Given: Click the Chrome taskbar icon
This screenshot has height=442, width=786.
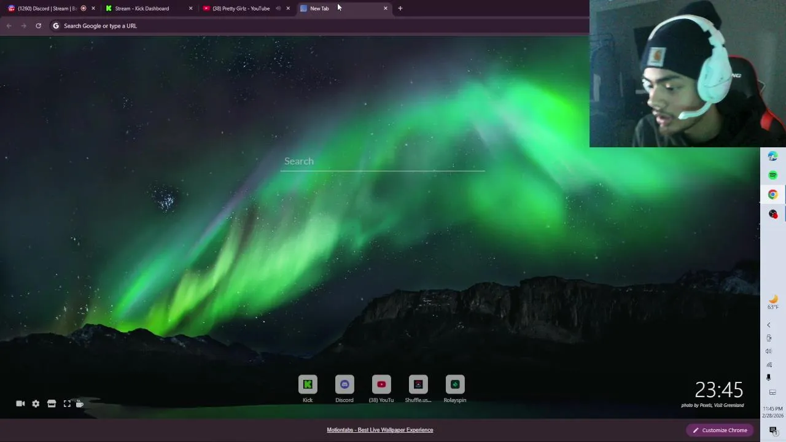Looking at the screenshot, I should click(772, 195).
